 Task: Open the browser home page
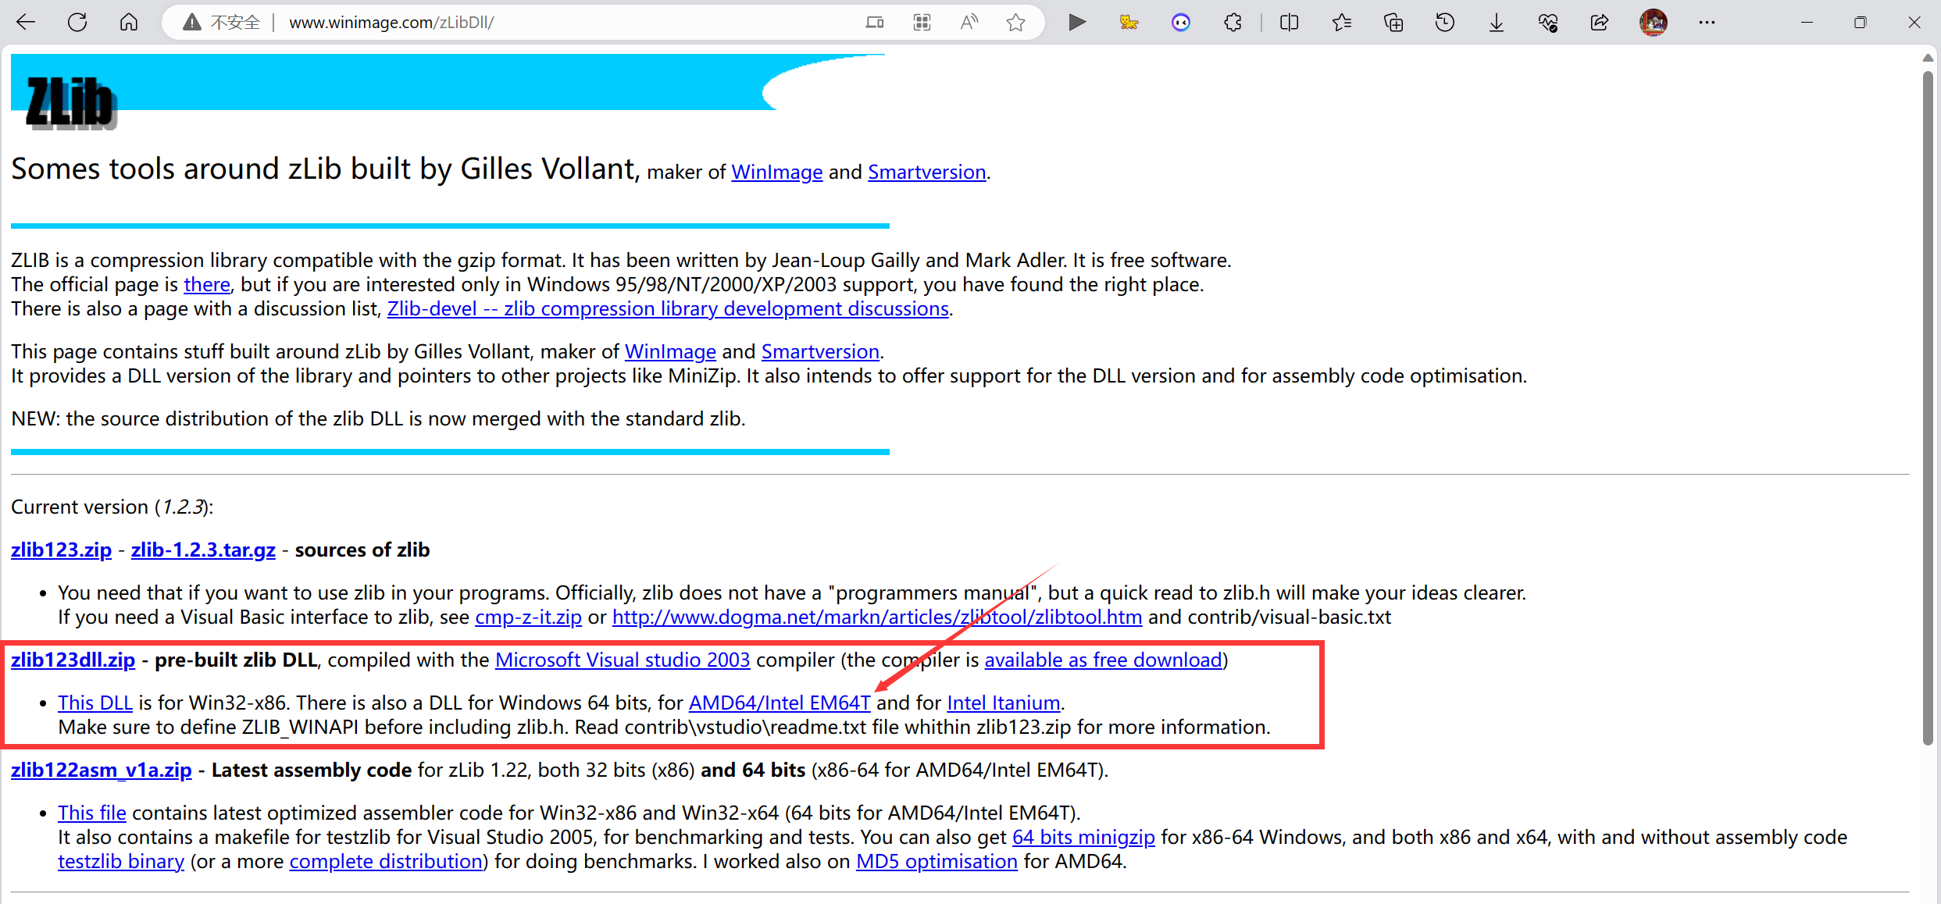click(129, 22)
